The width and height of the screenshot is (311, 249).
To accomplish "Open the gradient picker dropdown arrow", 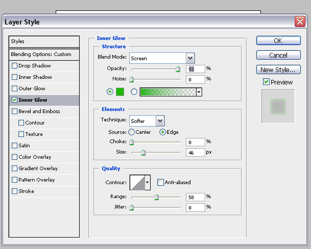I will click(x=199, y=92).
